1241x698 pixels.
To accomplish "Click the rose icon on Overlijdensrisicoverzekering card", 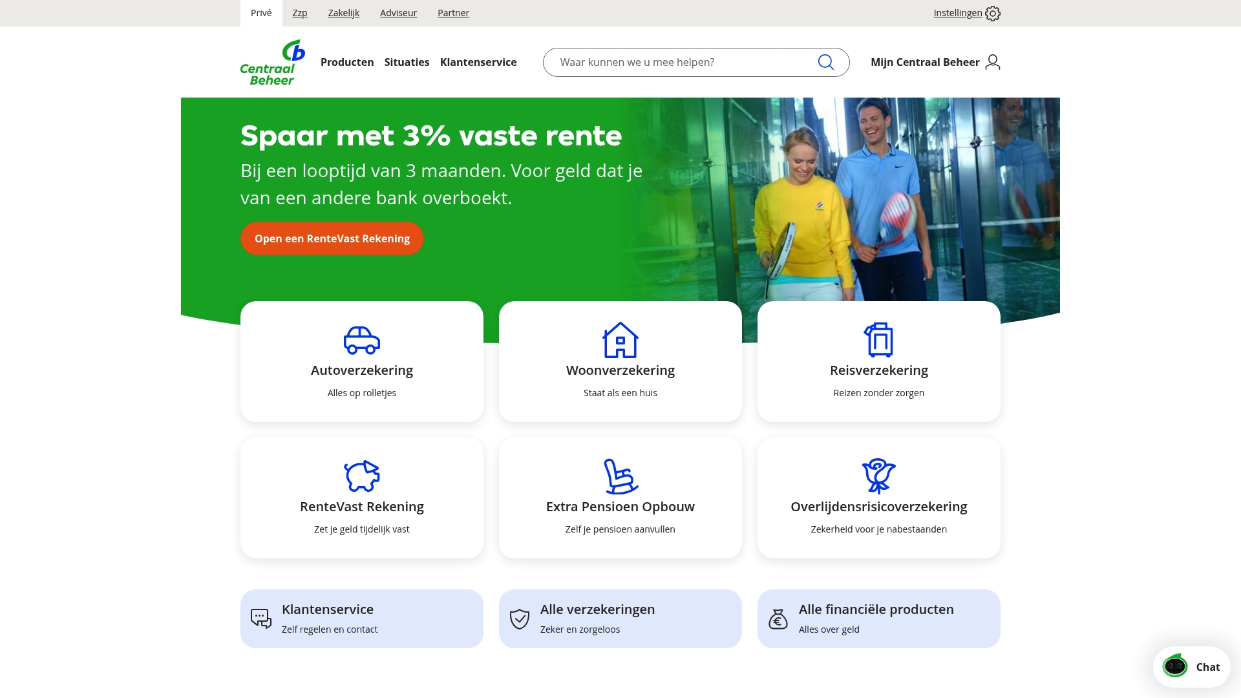I will coord(878,476).
